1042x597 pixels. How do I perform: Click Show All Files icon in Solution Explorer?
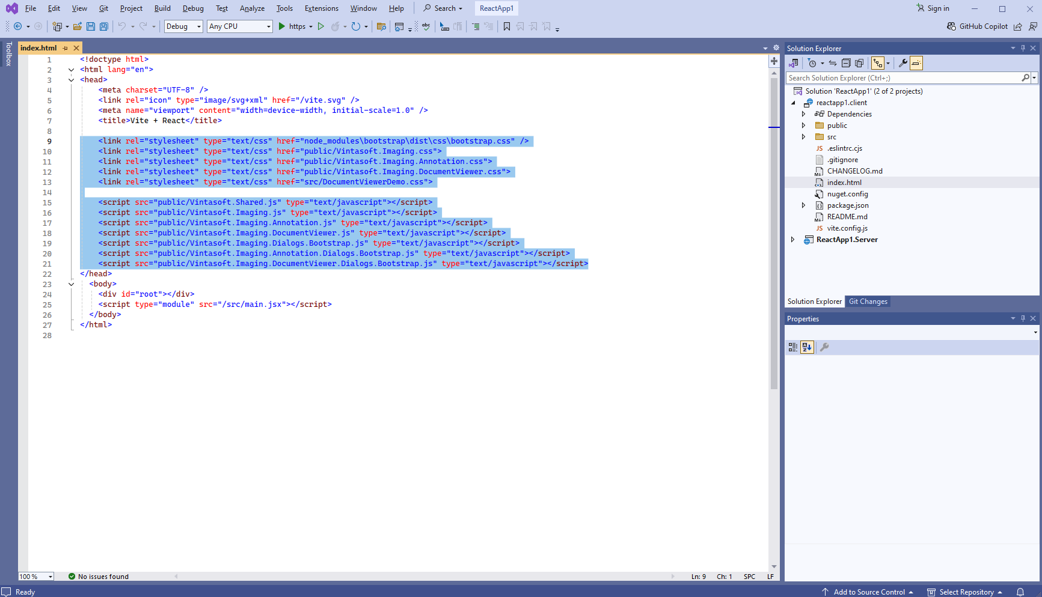click(859, 63)
